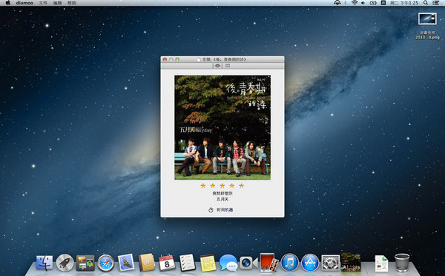Viewport: 445px width, 276px height.
Task: Click the Bluetooth icon in menu bar
Action: 346,3
